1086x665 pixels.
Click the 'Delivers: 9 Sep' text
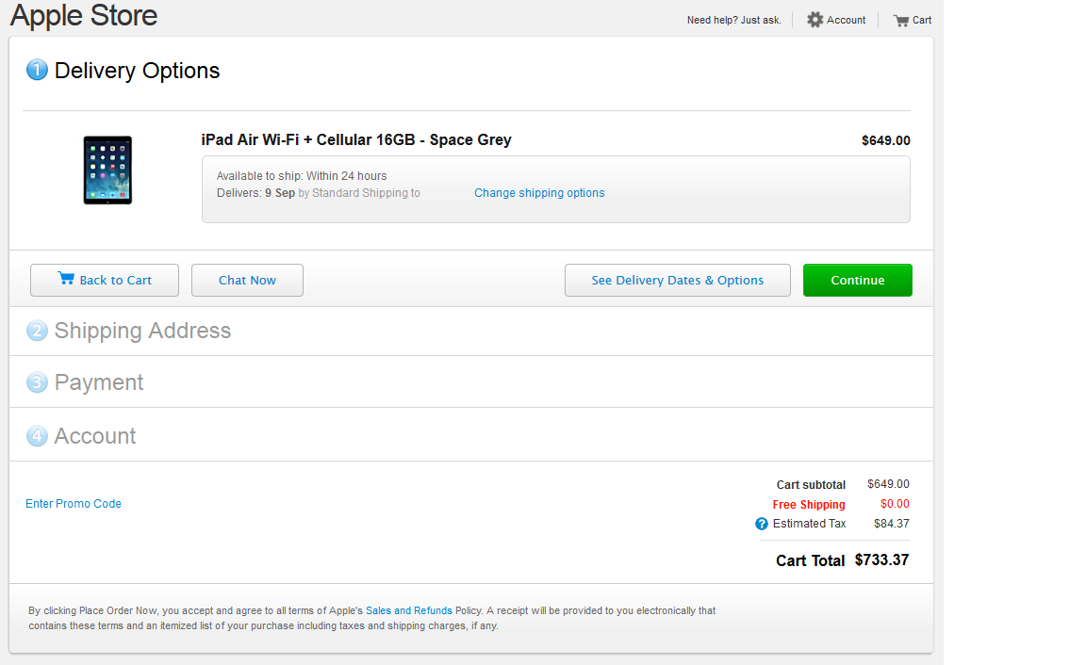tap(255, 193)
